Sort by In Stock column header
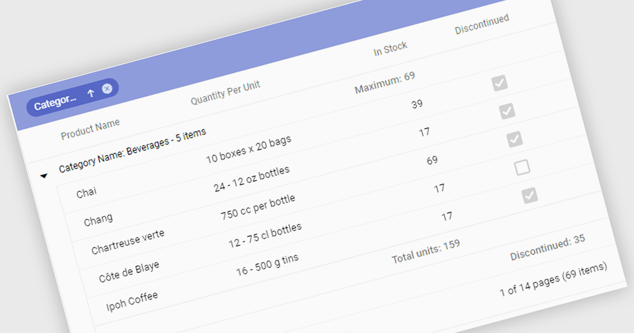Image resolution: width=634 pixels, height=333 pixels. (390, 49)
